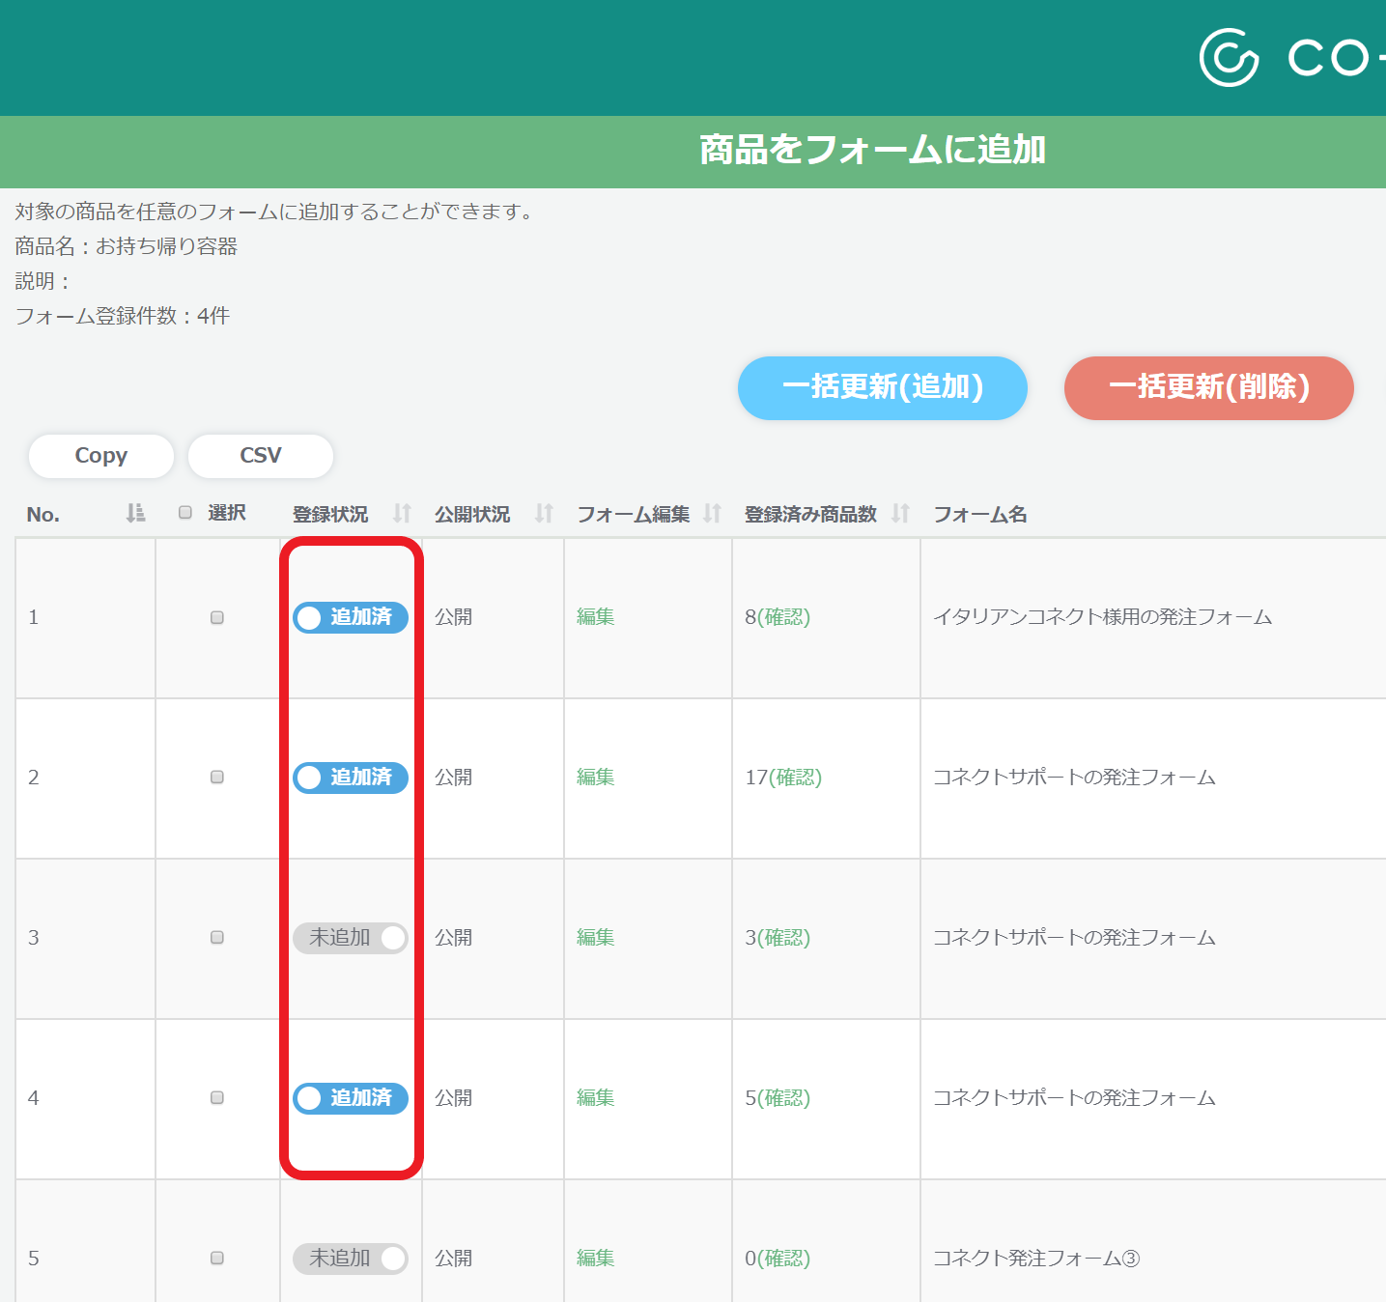Click the 一括更新(追加) button
This screenshot has height=1302, width=1386.
(883, 388)
